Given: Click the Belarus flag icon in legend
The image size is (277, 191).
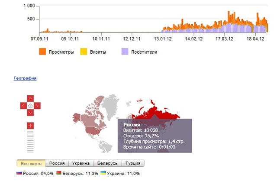Looking at the screenshot, I should click(58, 173).
